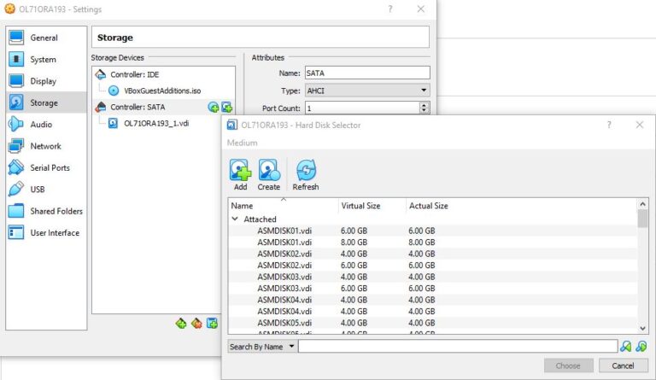Open help in Settings window title bar
The height and width of the screenshot is (380, 656).
tap(389, 9)
